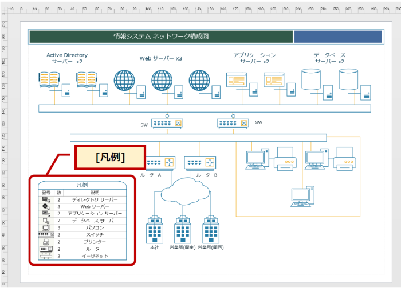
Task: Select the ルーターB router icon
Action: click(199, 163)
